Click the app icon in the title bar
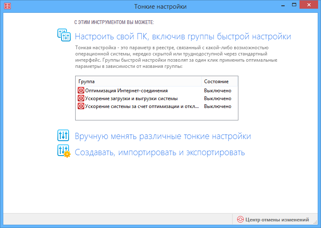The height and width of the screenshot is (228, 321). coord(7,6)
